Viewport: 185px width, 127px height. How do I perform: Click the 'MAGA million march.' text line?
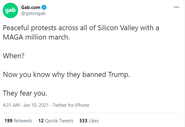(x=36, y=37)
